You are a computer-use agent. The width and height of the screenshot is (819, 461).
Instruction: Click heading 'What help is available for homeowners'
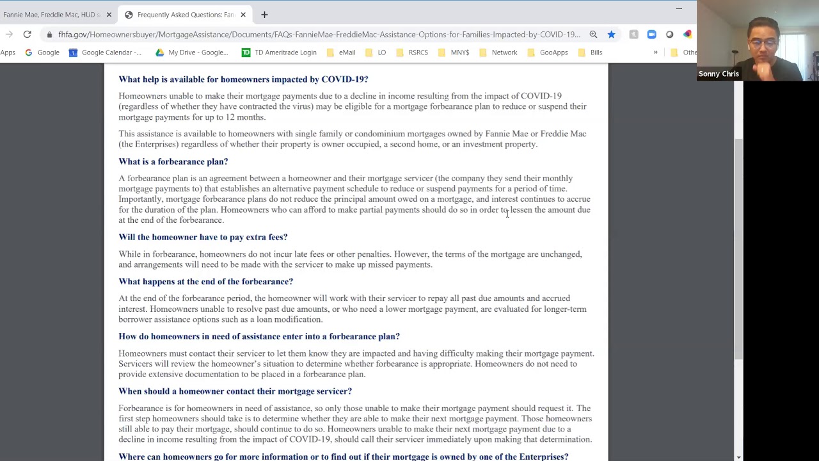[243, 79]
